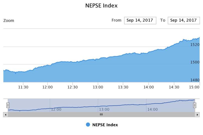Click the From date field
This screenshot has width=203, height=135.
(x=140, y=20)
